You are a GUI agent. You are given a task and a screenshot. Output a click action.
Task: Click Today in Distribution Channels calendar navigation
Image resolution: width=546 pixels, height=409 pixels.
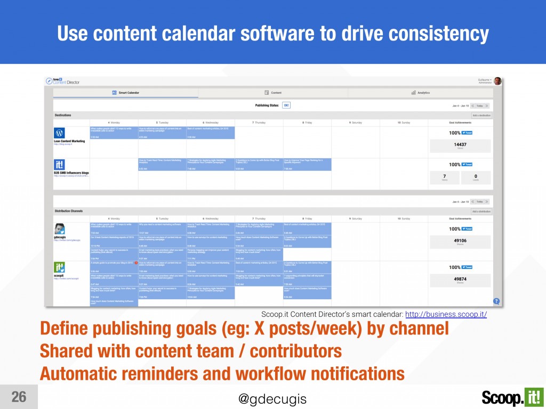tap(480, 202)
